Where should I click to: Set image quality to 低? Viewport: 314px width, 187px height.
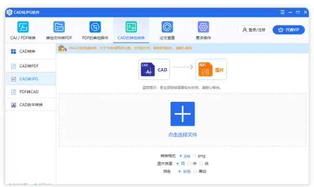201,164
